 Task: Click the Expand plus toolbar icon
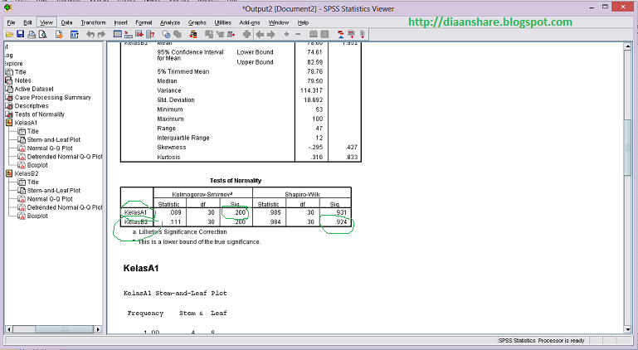pos(286,34)
